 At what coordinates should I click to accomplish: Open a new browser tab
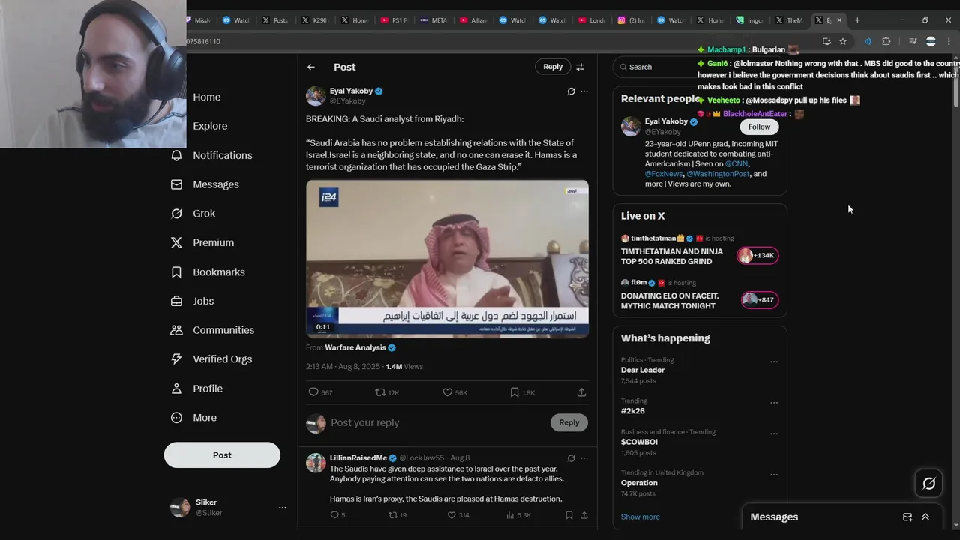857,20
